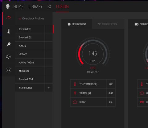Viewport: 148px width, 128px height.
Task: Click the USAGE label in CPU table
Action: 82,102
